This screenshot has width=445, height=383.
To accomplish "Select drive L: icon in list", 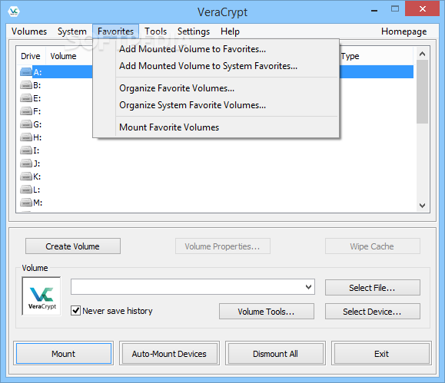I will click(26, 190).
